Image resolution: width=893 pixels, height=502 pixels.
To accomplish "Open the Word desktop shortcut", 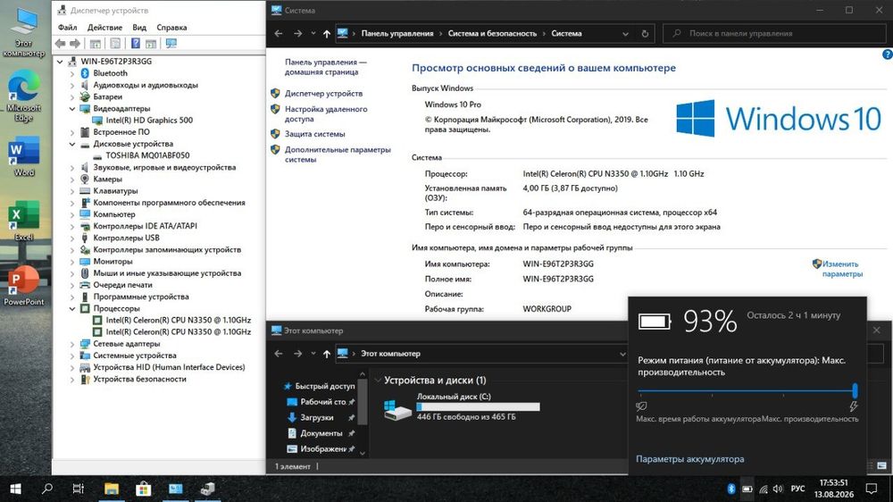I will click(24, 156).
